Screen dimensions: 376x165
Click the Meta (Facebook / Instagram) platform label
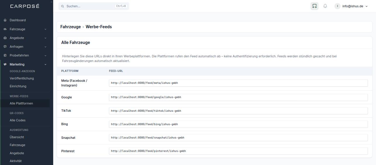[x=74, y=83]
